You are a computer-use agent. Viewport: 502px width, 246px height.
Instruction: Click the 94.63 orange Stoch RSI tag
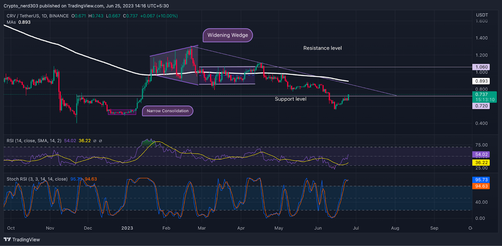click(481, 186)
